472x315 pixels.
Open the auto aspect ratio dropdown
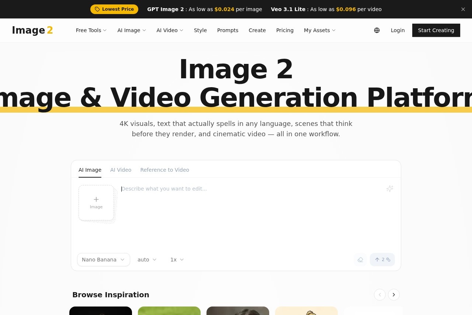pyautogui.click(x=147, y=260)
